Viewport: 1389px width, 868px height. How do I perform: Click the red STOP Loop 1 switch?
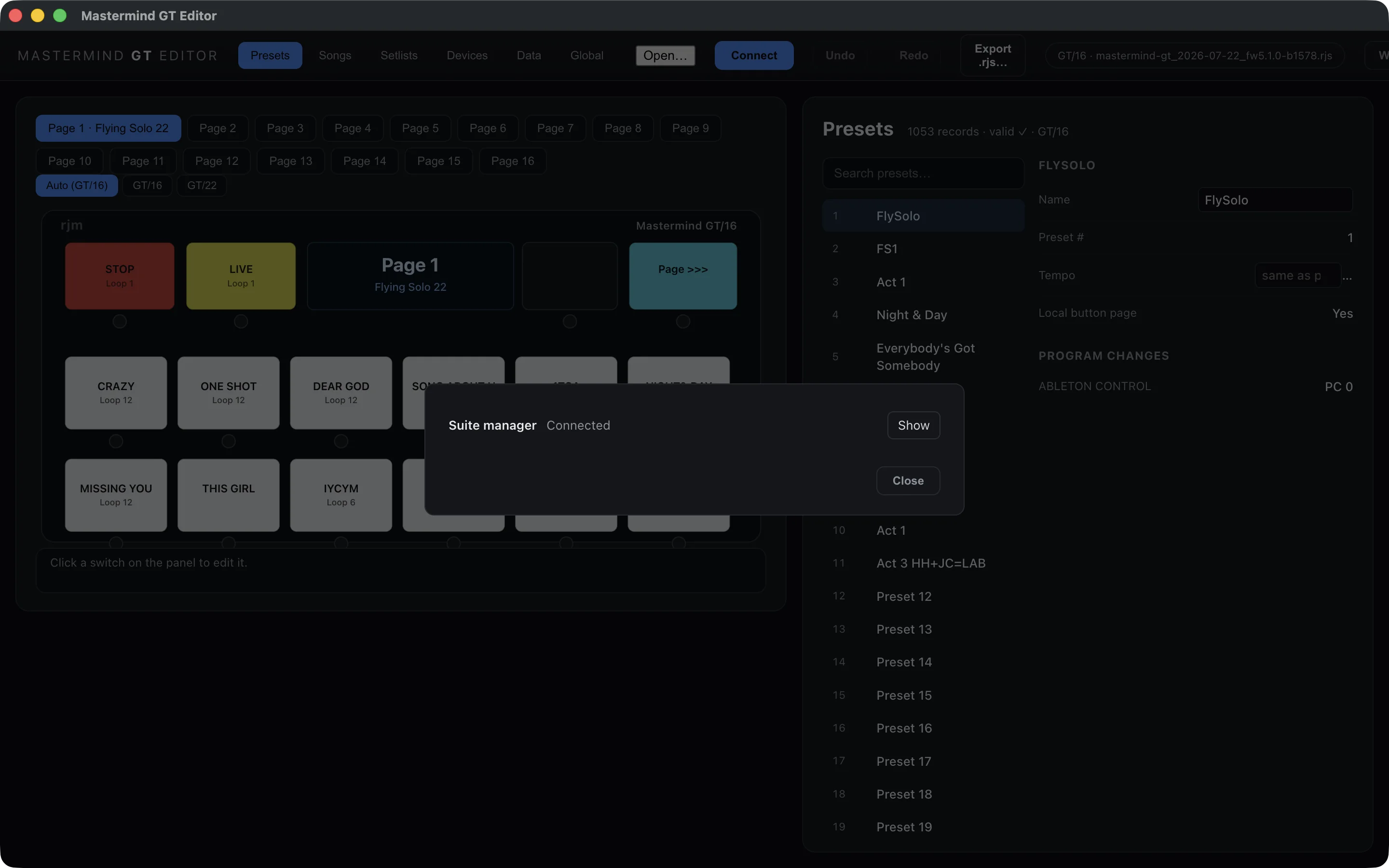(x=120, y=275)
